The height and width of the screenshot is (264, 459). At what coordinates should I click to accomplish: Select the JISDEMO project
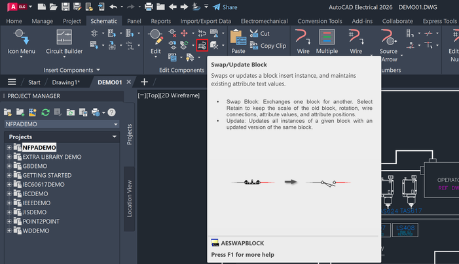click(35, 212)
